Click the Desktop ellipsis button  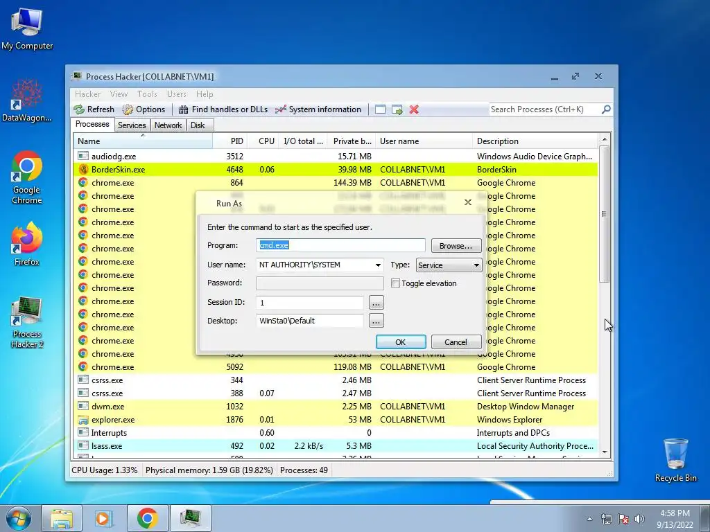(376, 321)
